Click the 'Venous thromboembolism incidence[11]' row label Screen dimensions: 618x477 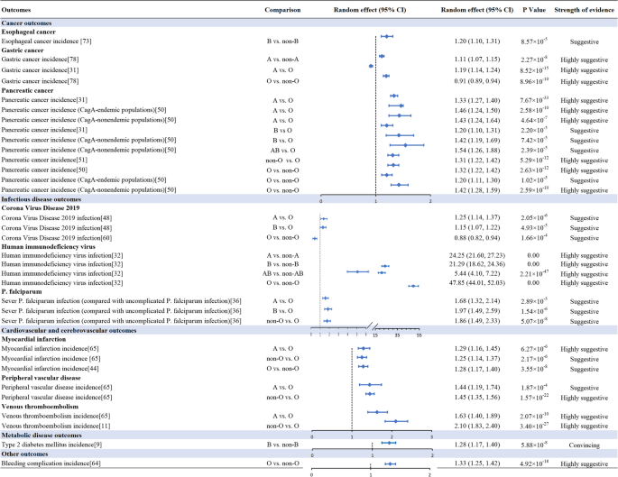[56, 426]
